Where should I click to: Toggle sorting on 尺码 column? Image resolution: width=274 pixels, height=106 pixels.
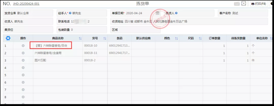coord(200,38)
